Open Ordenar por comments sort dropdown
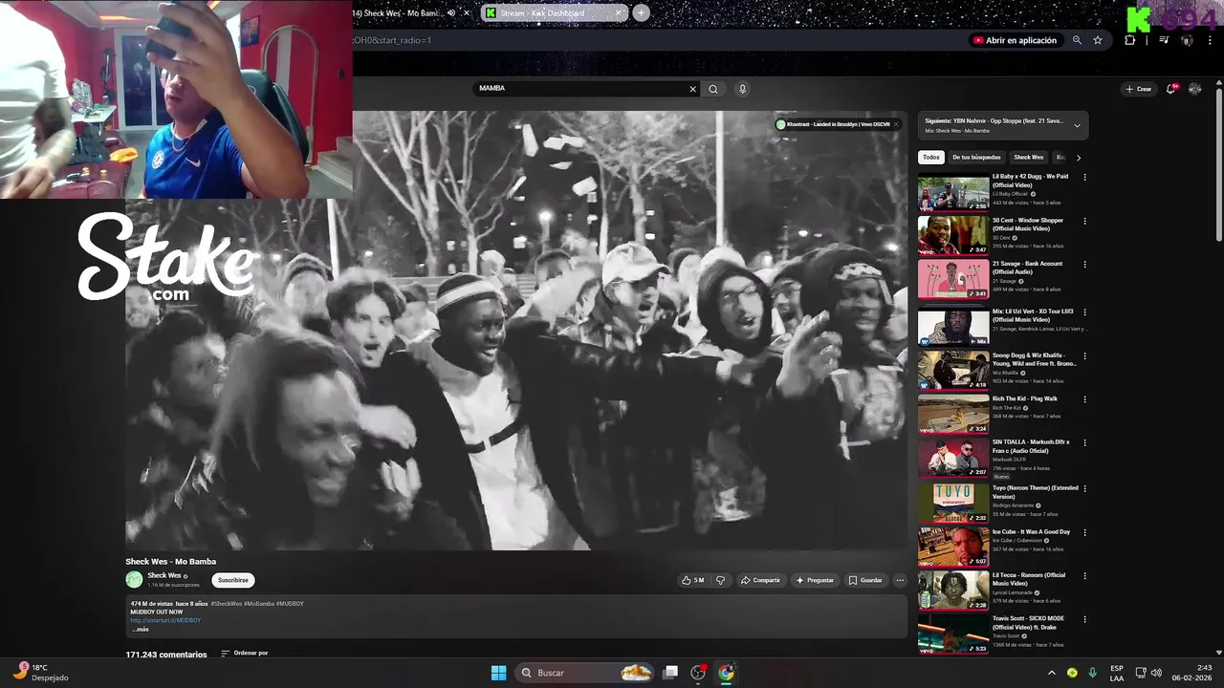Image resolution: width=1224 pixels, height=688 pixels. 245,654
